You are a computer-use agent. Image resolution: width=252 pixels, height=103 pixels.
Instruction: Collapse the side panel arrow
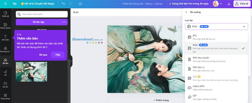71,61
